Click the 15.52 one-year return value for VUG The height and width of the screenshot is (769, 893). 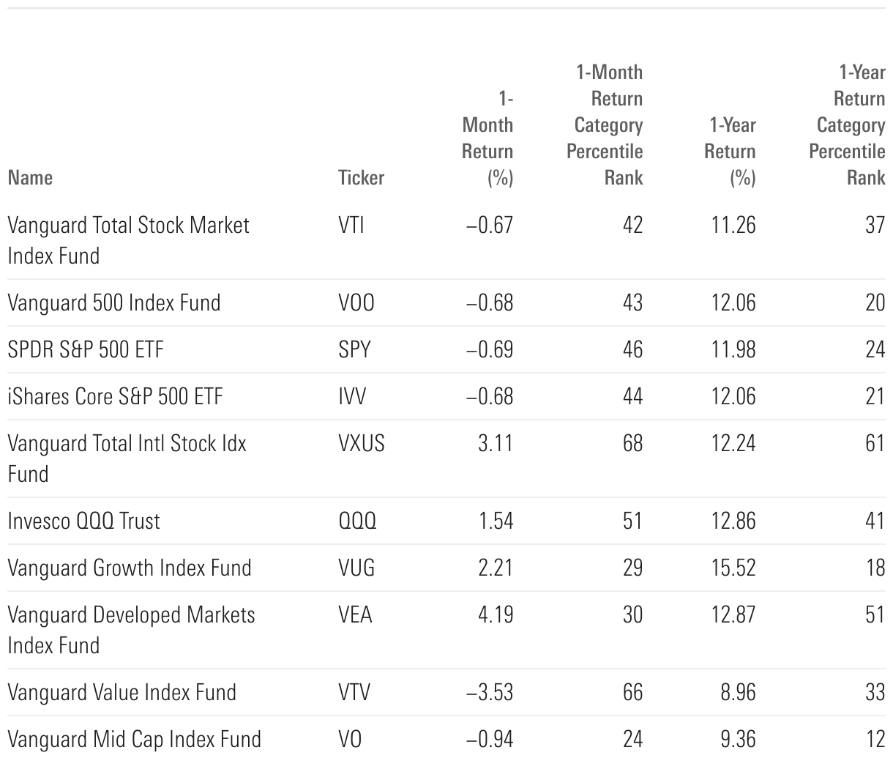tap(733, 568)
